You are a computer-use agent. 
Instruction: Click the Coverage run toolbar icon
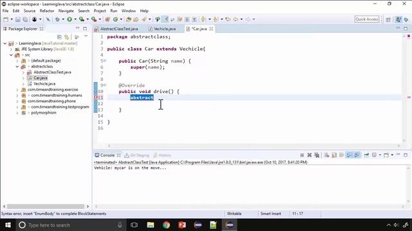click(82, 19)
